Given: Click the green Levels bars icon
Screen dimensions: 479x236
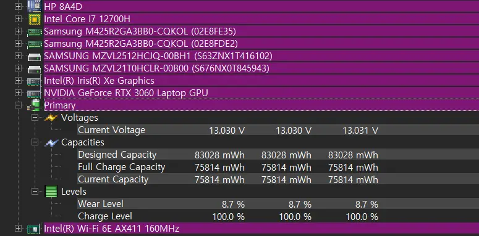Looking at the screenshot, I should click(51, 191).
